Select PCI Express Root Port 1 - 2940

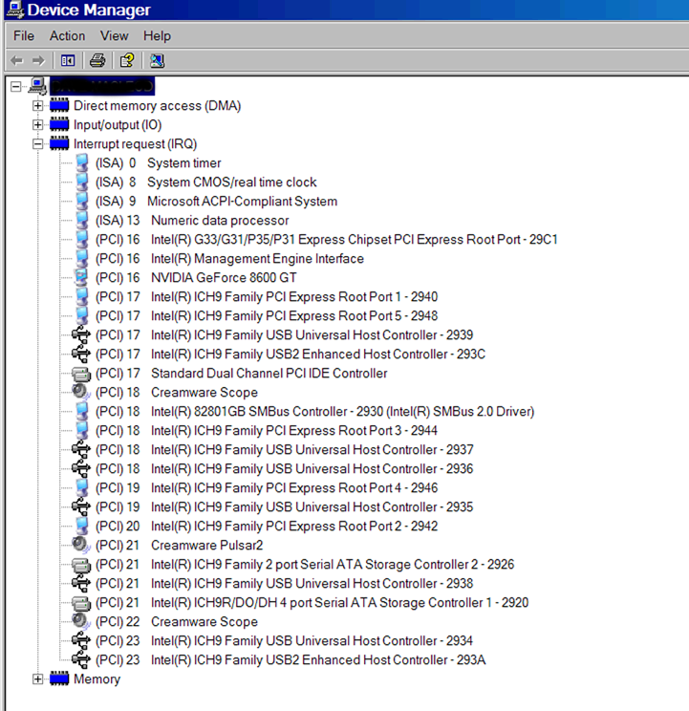coord(267,296)
